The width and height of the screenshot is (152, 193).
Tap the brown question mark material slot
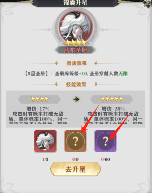pyautogui.click(x=75, y=141)
